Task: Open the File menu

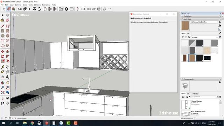Action: [x=2, y=5]
